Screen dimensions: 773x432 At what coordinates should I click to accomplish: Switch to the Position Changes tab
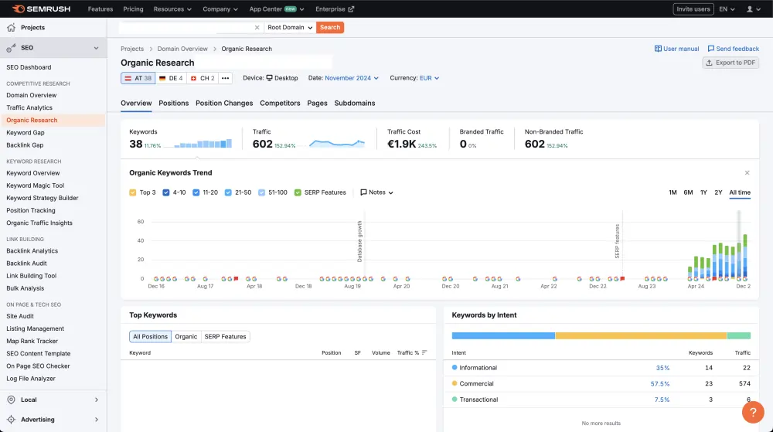[x=223, y=103]
